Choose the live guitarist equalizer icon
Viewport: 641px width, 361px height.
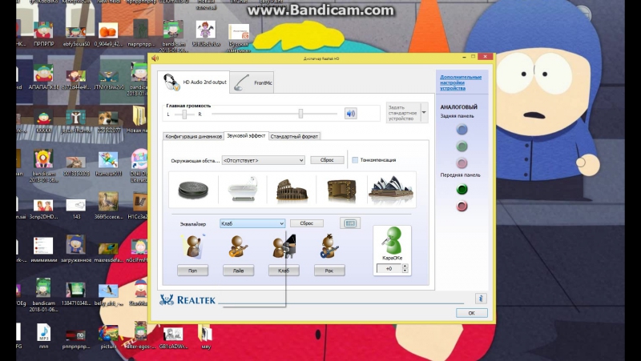coord(238,247)
